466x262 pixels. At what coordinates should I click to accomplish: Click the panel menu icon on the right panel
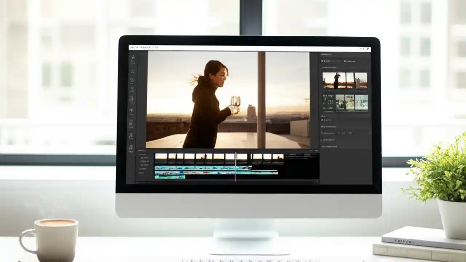(368, 55)
